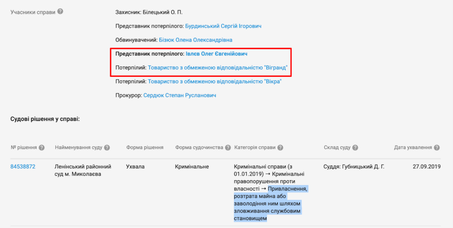Open Бурдинський Сергій Ігорович link

226,26
